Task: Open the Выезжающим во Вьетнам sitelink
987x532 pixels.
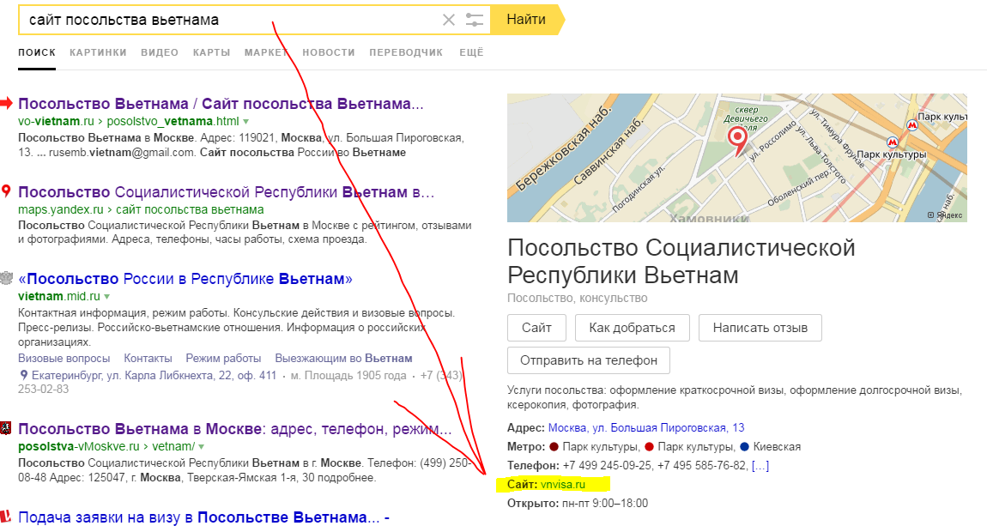Action: click(x=343, y=358)
